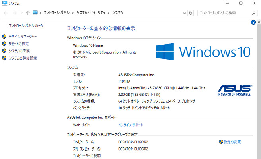Minimize the システム window
261x159 pixels.
point(227,3)
